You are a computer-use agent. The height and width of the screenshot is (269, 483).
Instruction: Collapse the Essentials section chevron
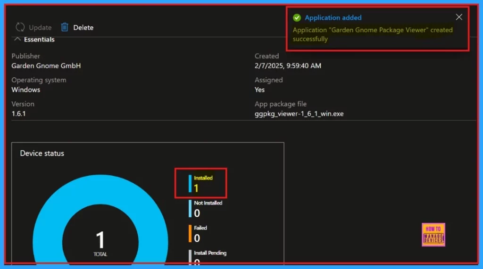[x=17, y=39]
